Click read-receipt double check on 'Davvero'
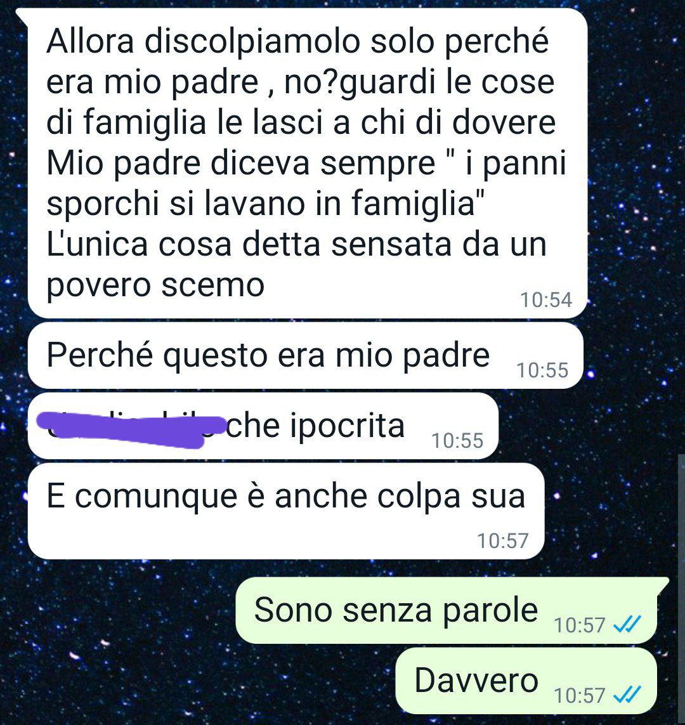685x725 pixels. click(x=627, y=695)
